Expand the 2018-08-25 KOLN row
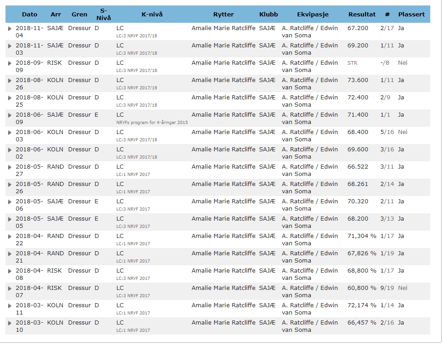This screenshot has width=443, height=351. (x=10, y=98)
